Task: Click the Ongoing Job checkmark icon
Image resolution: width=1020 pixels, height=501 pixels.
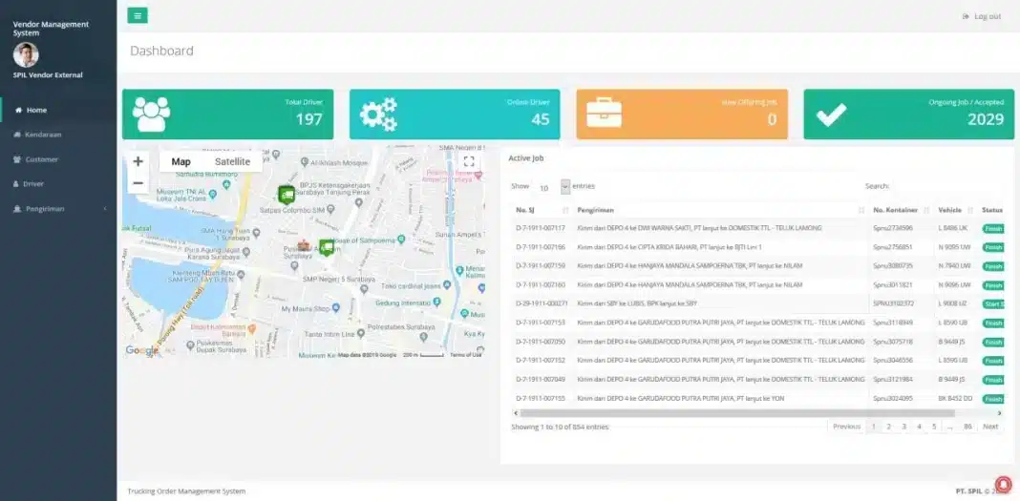Action: pos(830,115)
